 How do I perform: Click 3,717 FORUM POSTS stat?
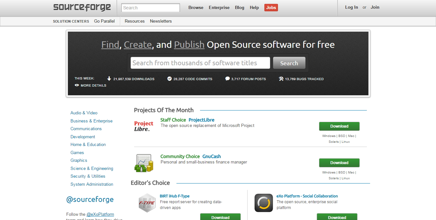point(249,79)
